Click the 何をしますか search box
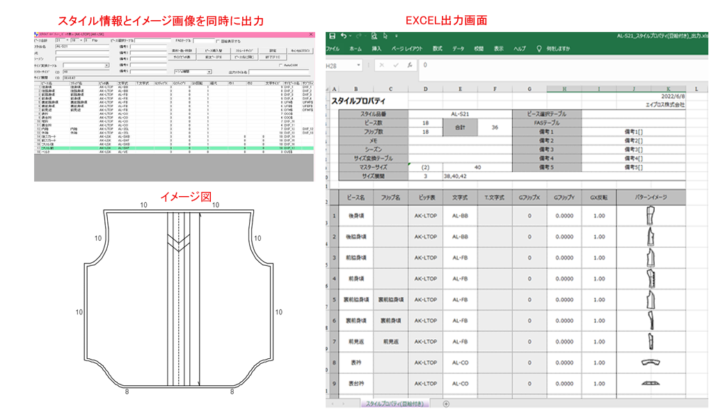Screen dimensions: 716x418 pos(558,49)
